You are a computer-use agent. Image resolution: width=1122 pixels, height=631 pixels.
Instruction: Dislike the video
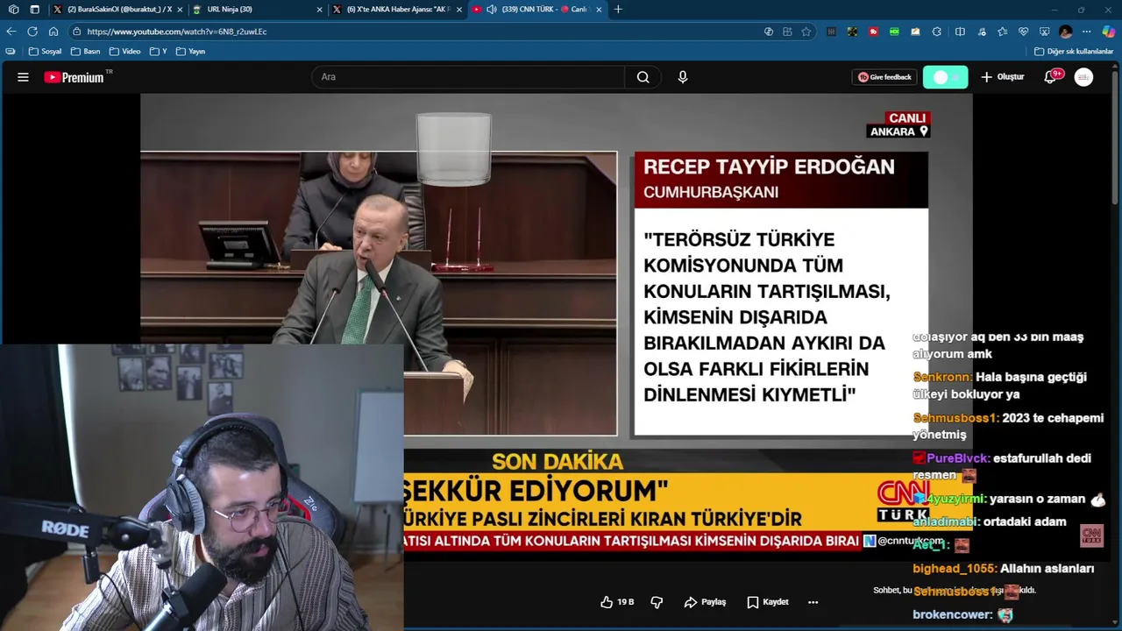pos(657,602)
